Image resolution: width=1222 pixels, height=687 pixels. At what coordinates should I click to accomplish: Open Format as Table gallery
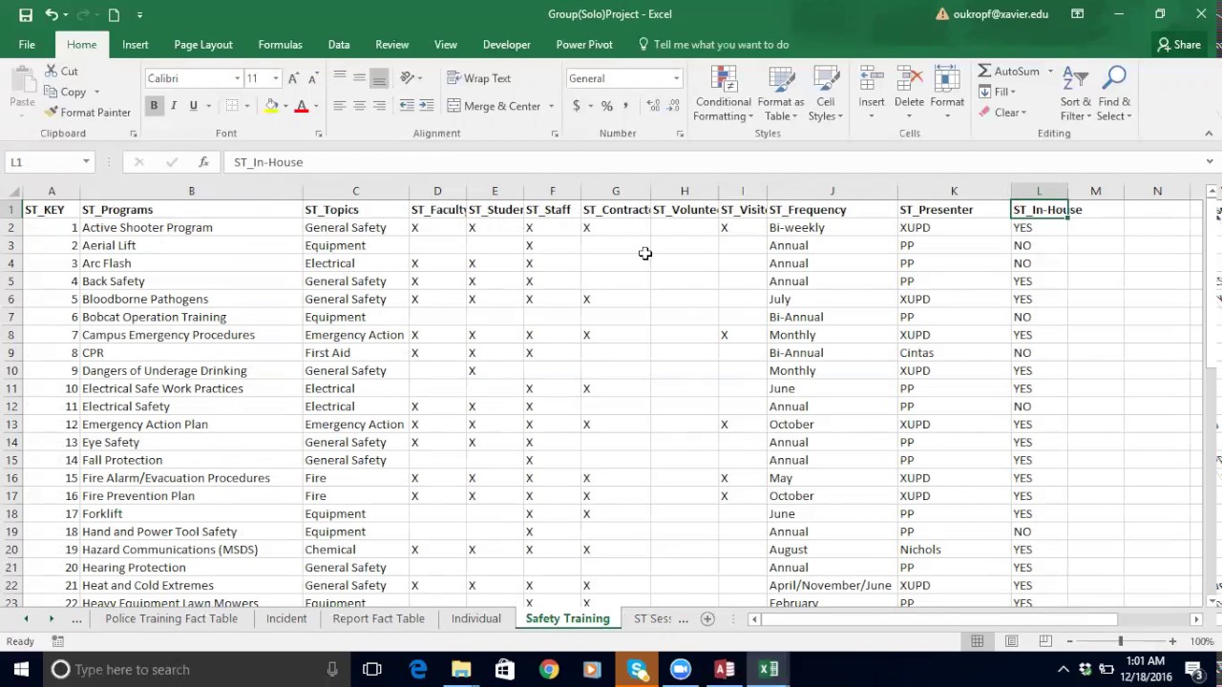pos(781,94)
